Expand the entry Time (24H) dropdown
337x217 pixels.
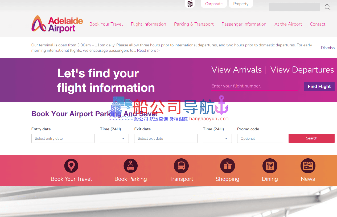pyautogui.click(x=114, y=138)
